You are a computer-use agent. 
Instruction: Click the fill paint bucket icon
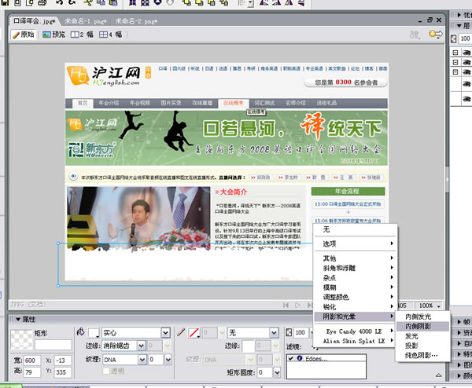[81, 331]
